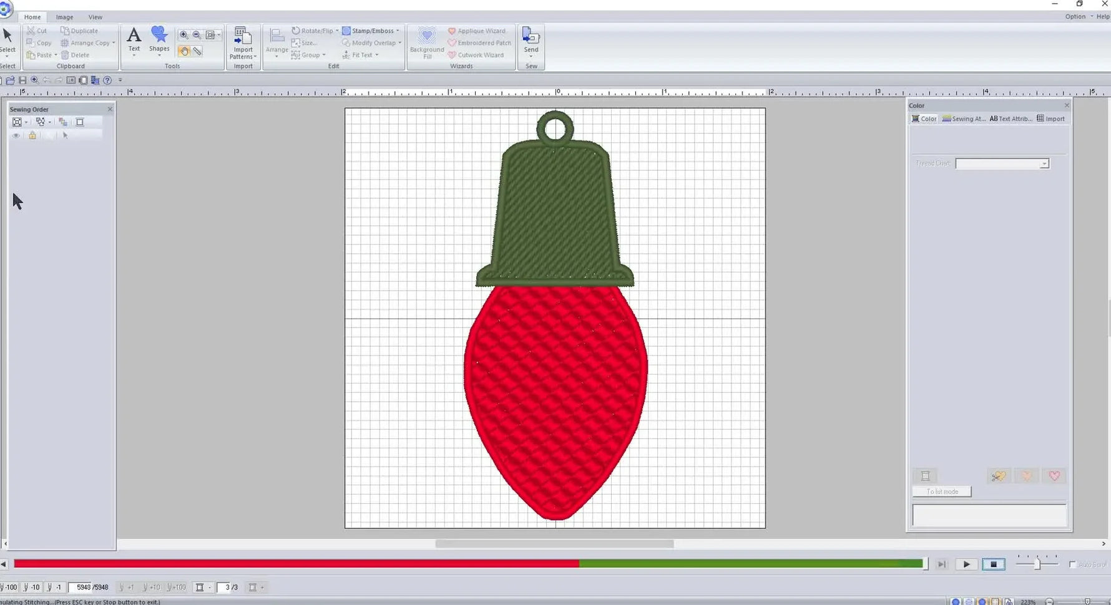The height and width of the screenshot is (605, 1111).
Task: Expand the Paste dropdown arrow
Action: [56, 55]
